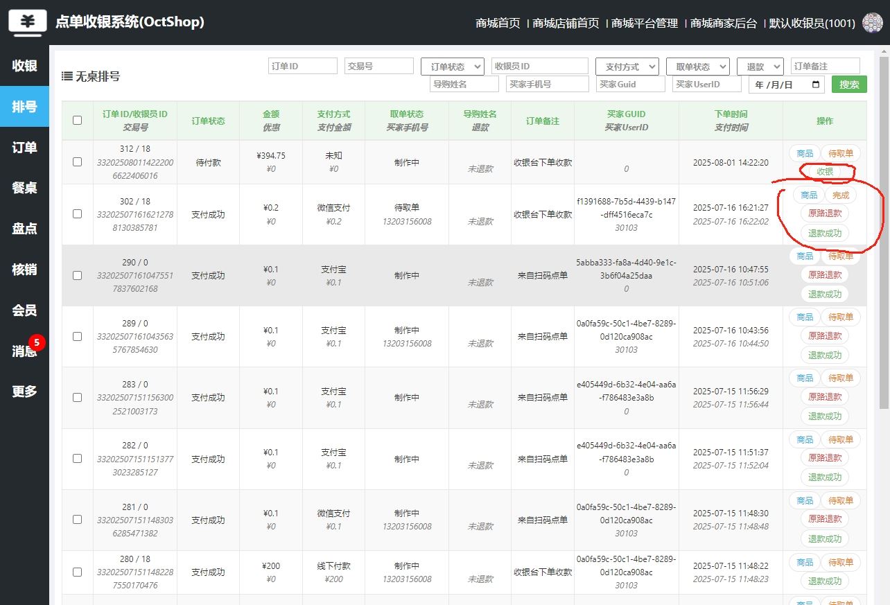This screenshot has width=890, height=605.
Task: Click 待取单 for order 312
Action: point(841,153)
